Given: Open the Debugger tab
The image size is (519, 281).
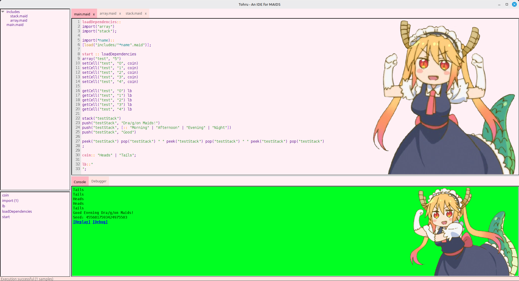Looking at the screenshot, I should [99, 181].
